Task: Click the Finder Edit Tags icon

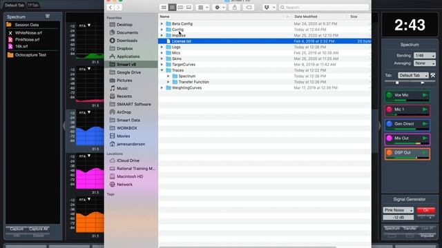Action: point(249,8)
